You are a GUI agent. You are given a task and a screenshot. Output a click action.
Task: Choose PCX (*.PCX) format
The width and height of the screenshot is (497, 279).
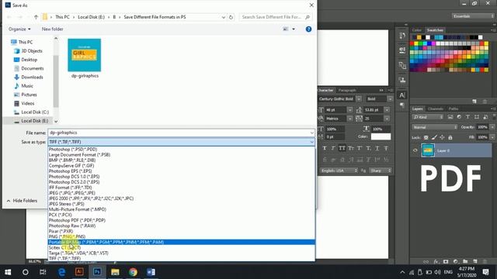click(182, 215)
